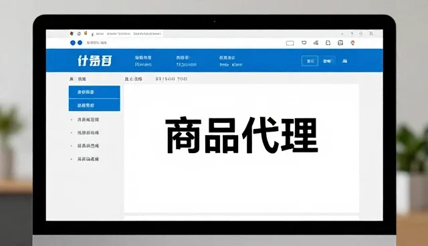Open the first bulleted item in the sidebar
The image size is (428, 246).
(x=88, y=120)
